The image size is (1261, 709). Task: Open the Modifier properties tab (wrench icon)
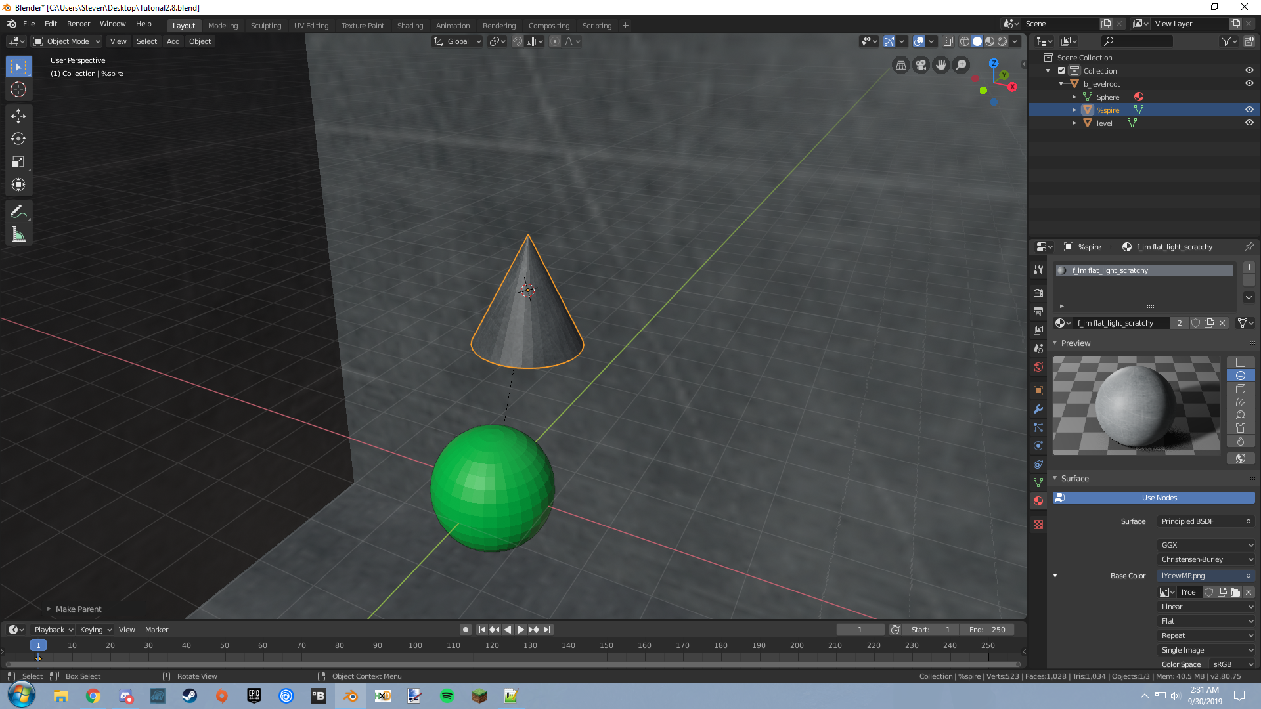[x=1038, y=409]
